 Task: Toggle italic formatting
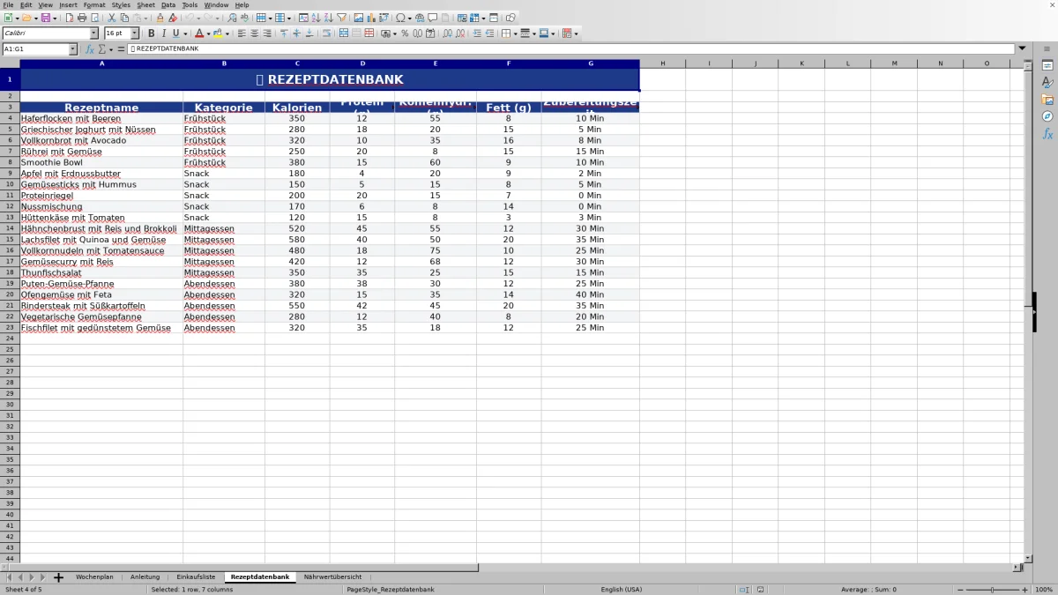tap(163, 33)
